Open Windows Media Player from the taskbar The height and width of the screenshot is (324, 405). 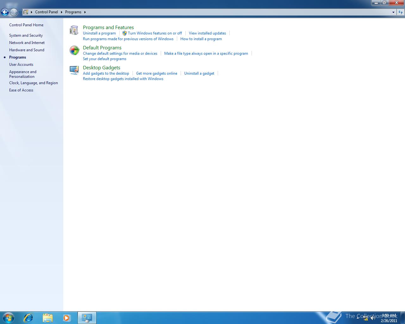67,317
